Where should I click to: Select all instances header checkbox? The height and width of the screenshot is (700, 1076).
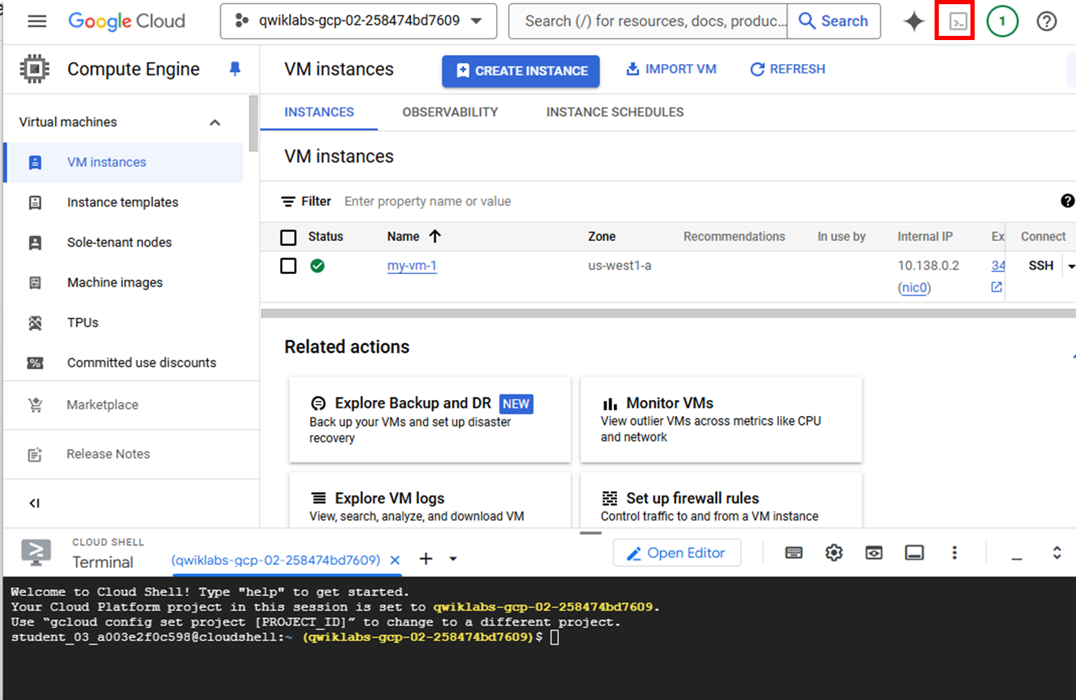[289, 238]
